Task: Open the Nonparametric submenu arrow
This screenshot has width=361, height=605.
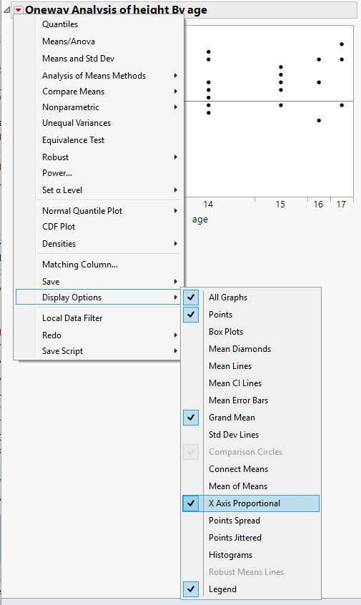Action: point(176,107)
